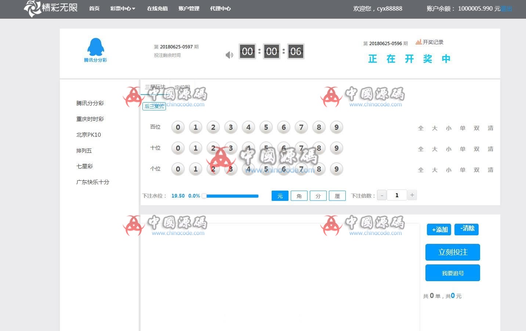The width and height of the screenshot is (526, 331).
Task: Pick number 1 in 个位 row
Action: point(196,169)
